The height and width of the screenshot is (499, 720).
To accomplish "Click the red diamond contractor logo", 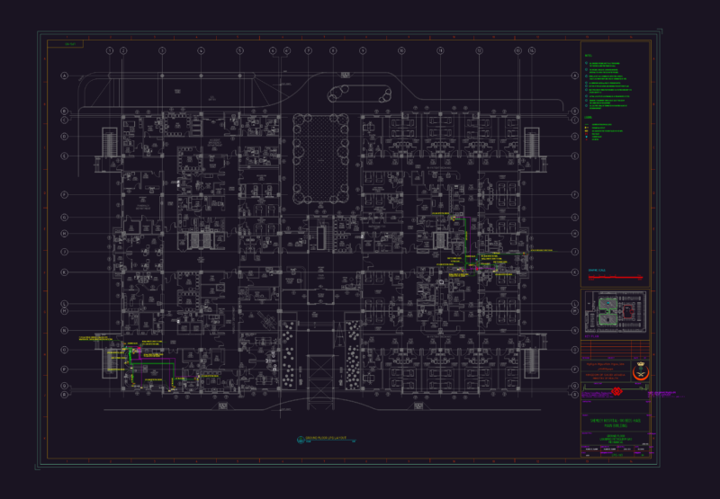I will pos(616,392).
